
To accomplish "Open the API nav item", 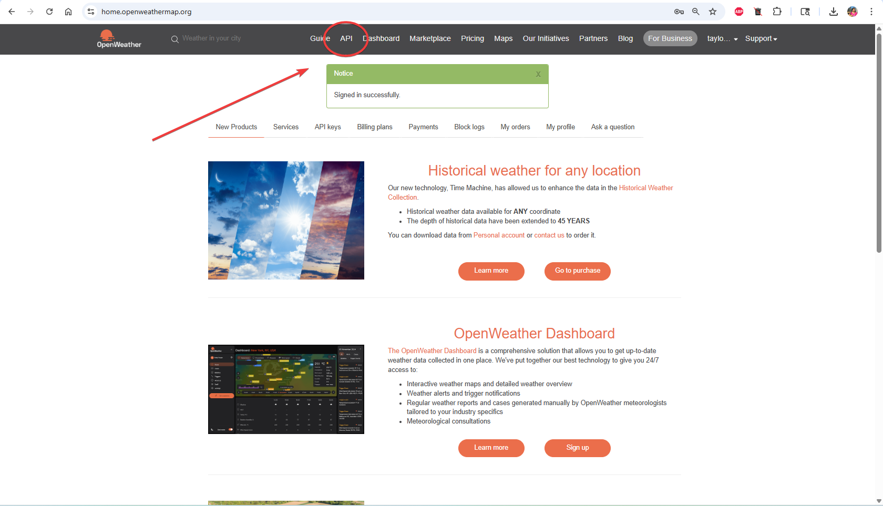I will [346, 38].
